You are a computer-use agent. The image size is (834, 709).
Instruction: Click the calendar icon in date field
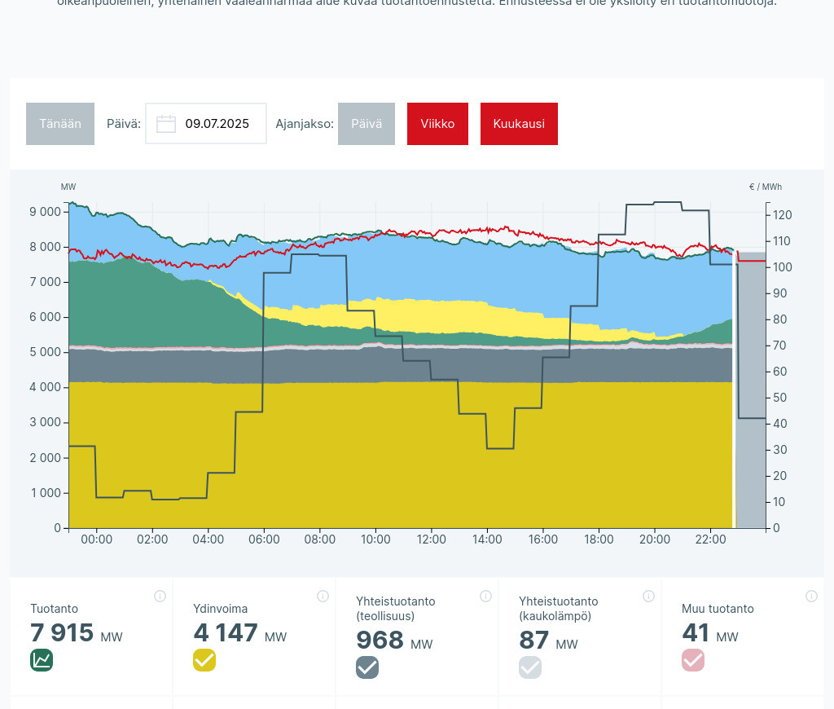166,124
